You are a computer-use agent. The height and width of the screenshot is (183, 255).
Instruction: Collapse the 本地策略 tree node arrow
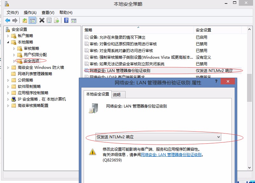coord(8,42)
